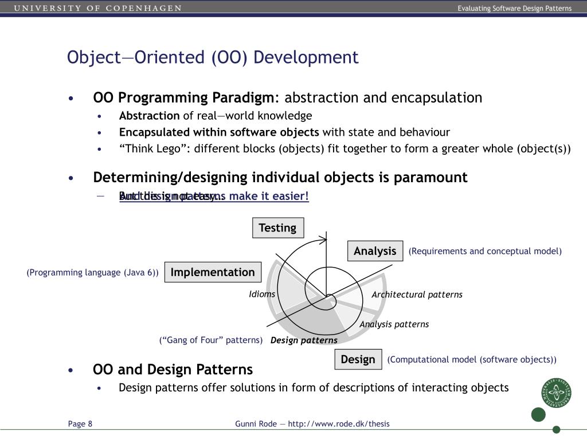Click '(Computational model (software objects))' annotation
Image resolution: width=587 pixels, height=440 pixels.
(x=472, y=360)
